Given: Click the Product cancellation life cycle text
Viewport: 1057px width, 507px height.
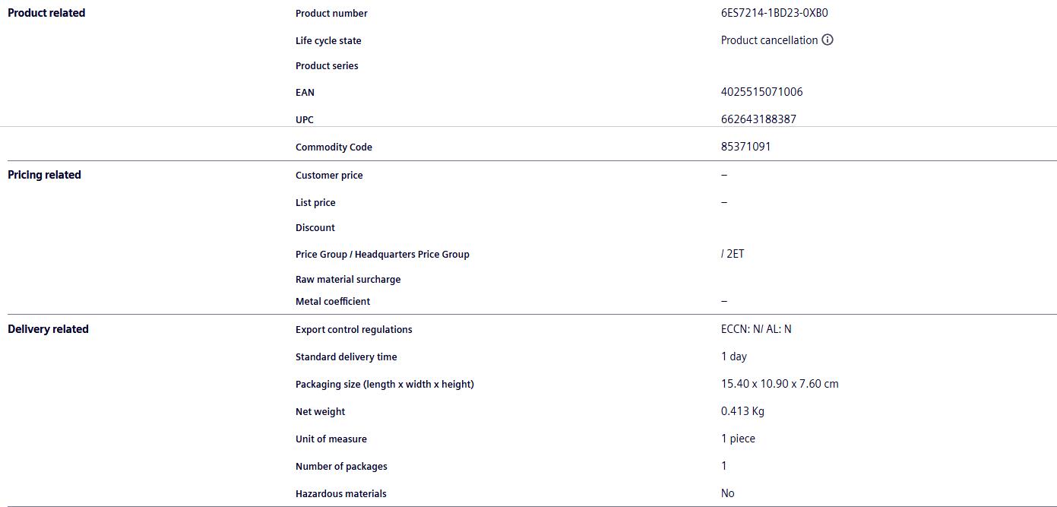Looking at the screenshot, I should (769, 40).
